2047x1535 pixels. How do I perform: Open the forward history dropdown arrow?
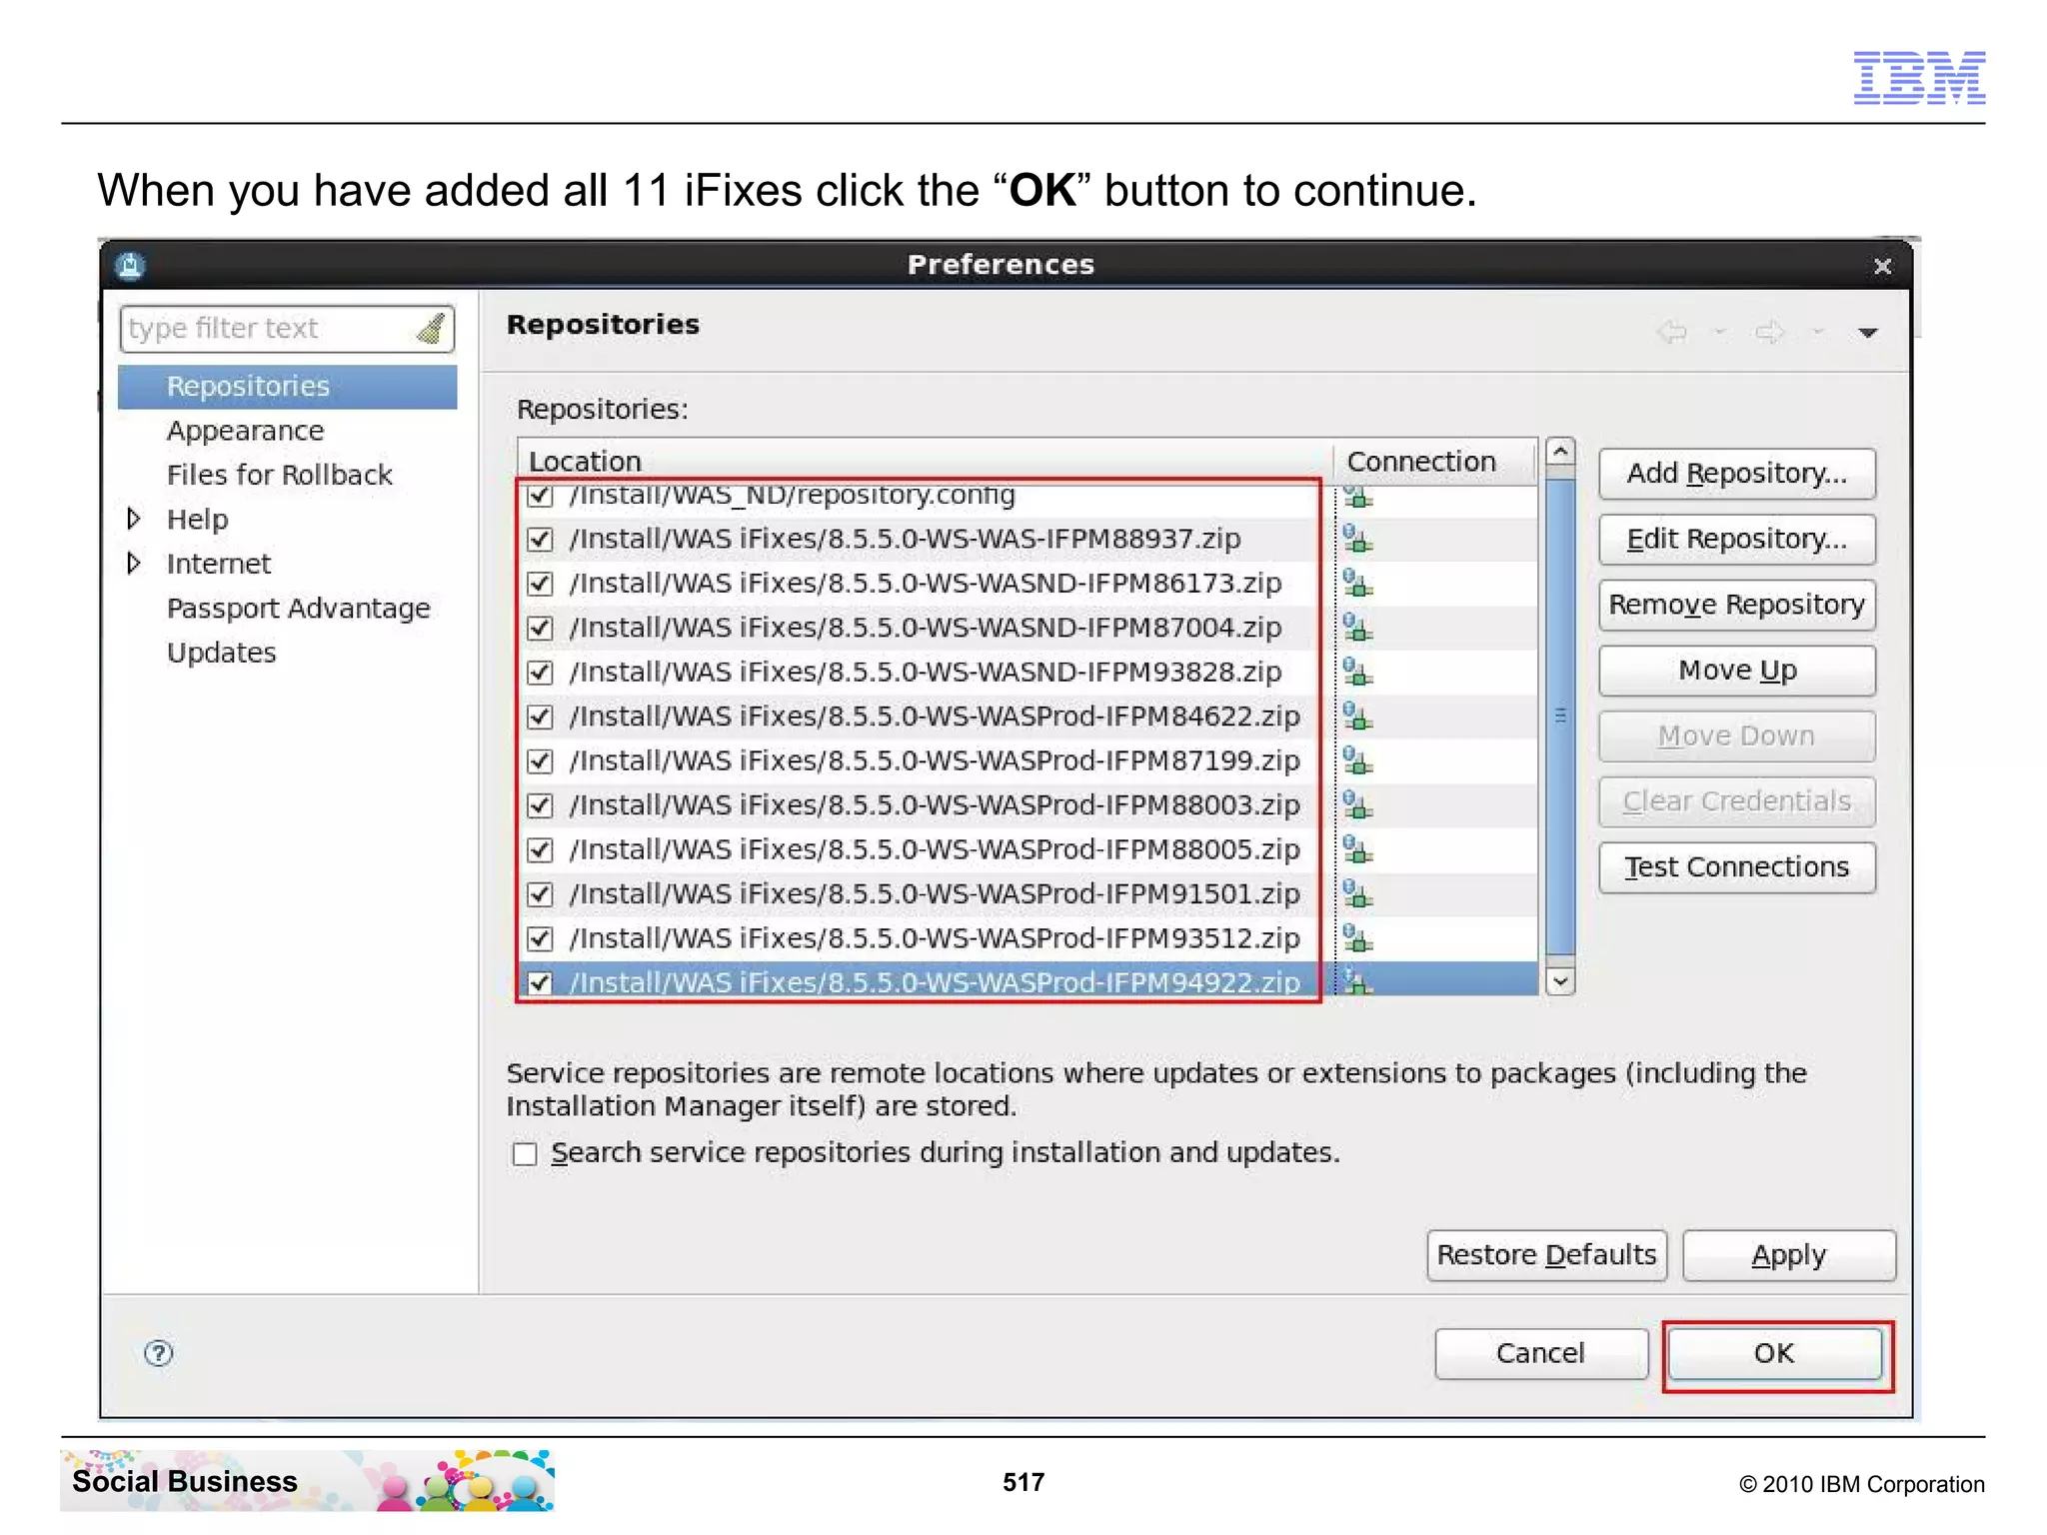[x=1817, y=332]
